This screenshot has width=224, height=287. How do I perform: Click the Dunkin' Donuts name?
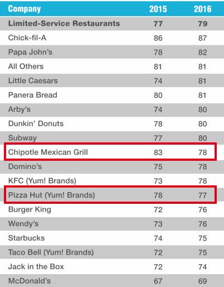[x=36, y=123]
